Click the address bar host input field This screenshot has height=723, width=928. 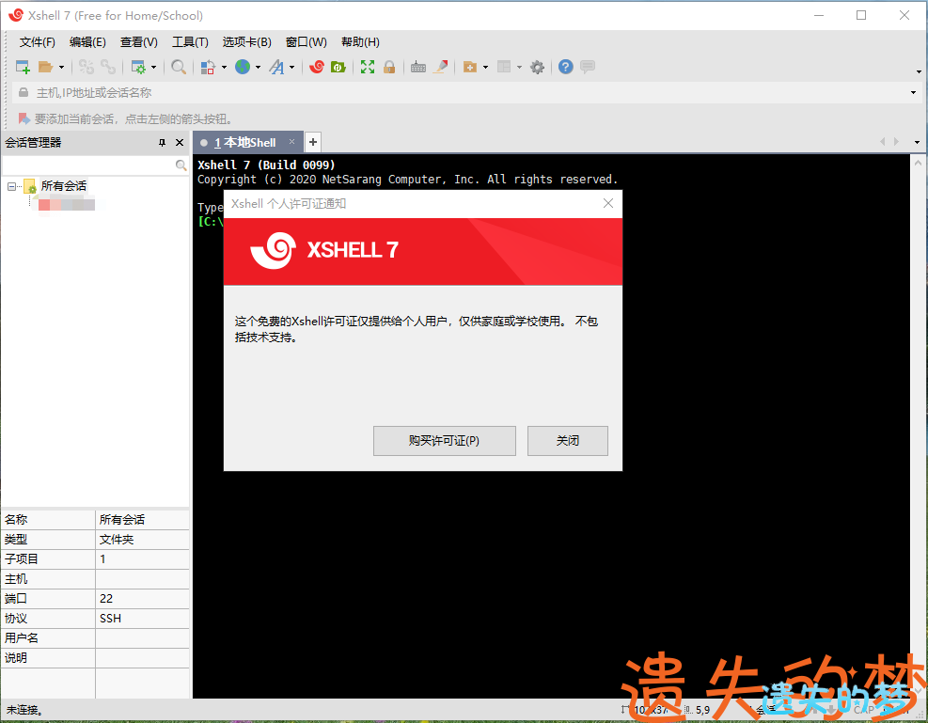pyautogui.click(x=467, y=93)
